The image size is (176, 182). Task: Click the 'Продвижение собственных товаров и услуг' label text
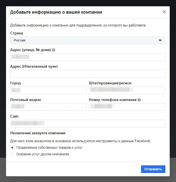pos(49,148)
